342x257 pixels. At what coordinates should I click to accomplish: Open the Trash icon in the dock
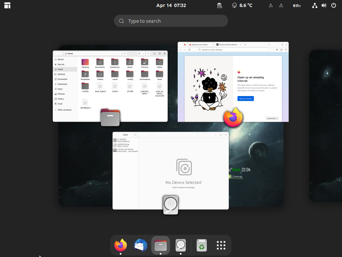coord(201,245)
